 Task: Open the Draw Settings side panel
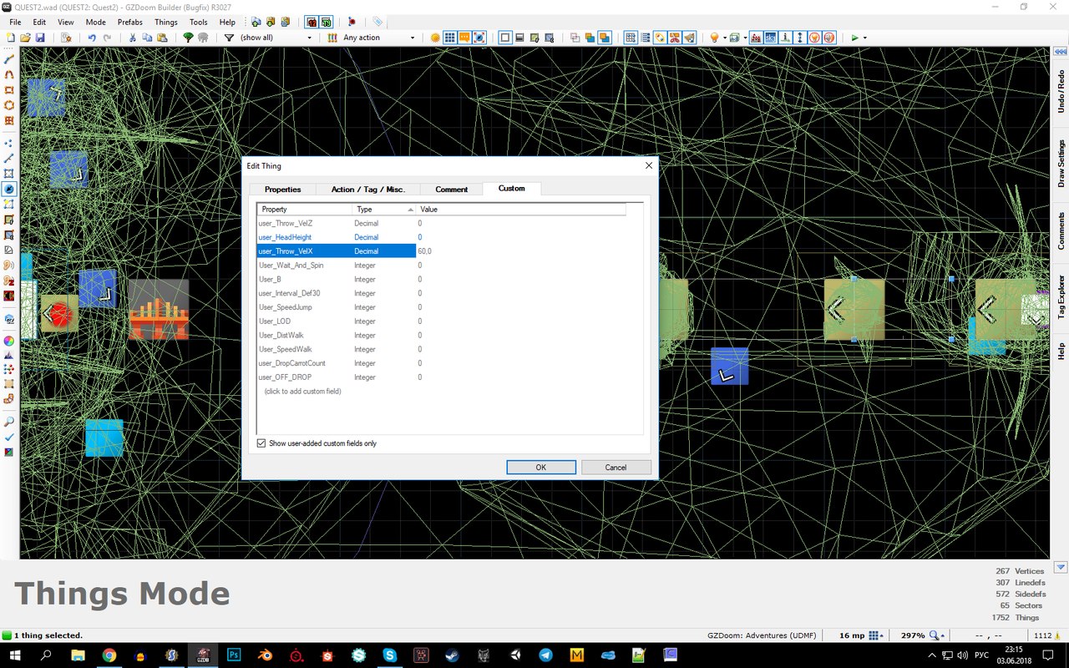[1061, 163]
